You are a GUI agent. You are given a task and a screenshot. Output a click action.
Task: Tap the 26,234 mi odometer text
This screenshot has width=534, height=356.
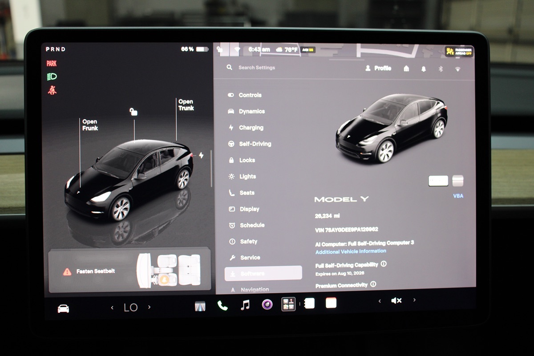[327, 216]
